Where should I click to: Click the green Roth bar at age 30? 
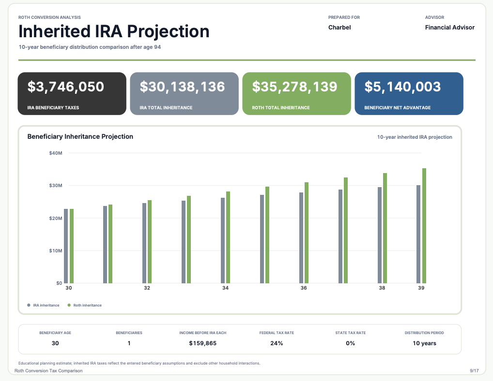click(x=72, y=246)
